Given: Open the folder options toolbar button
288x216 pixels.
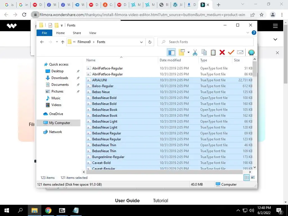Looking at the screenshot, I should coord(181,53).
